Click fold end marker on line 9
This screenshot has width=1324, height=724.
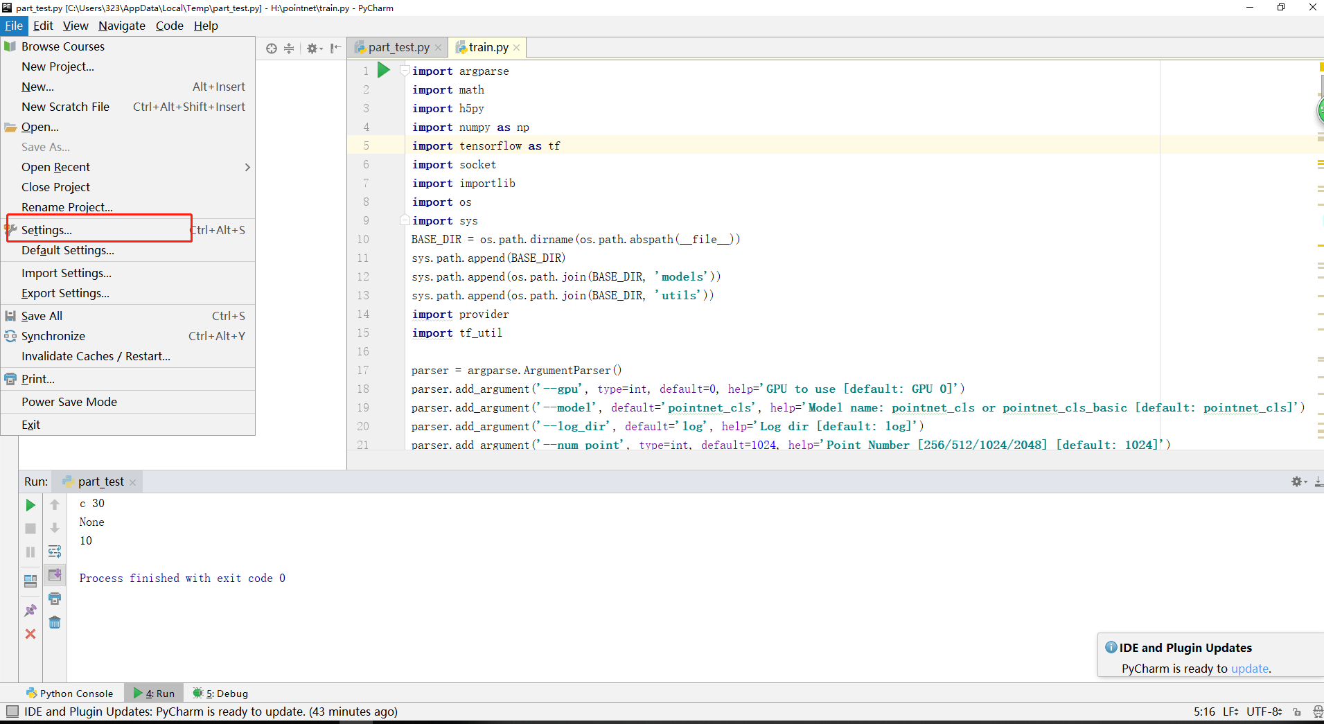(x=405, y=220)
